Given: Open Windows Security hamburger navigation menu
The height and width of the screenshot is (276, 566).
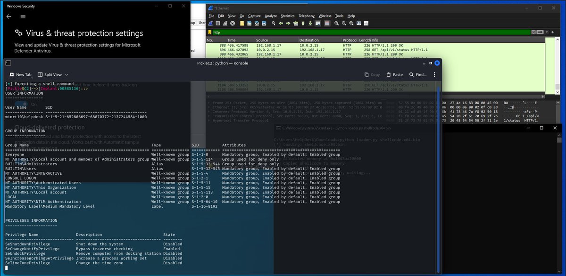Looking at the screenshot, I should pos(23,16).
